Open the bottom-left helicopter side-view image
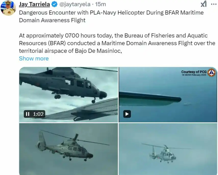The height and width of the screenshot is (175, 218). click(x=68, y=149)
